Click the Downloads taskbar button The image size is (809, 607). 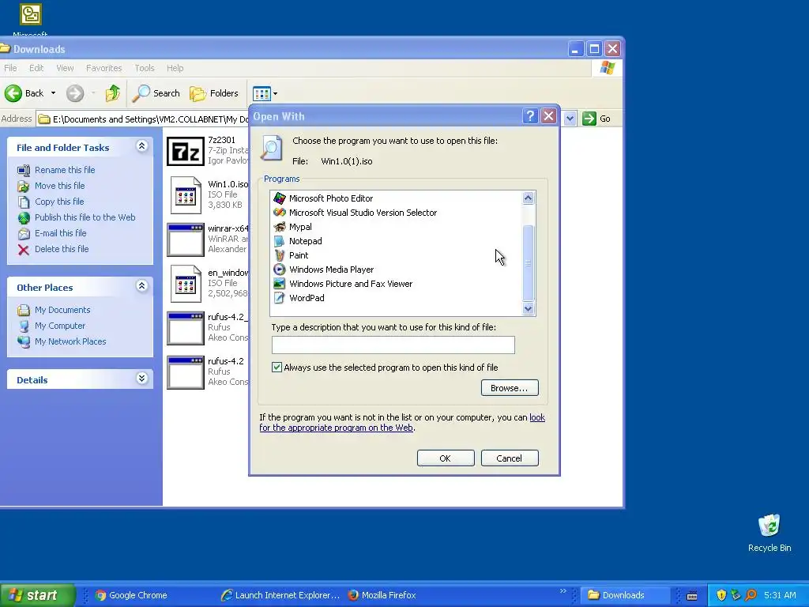(625, 595)
